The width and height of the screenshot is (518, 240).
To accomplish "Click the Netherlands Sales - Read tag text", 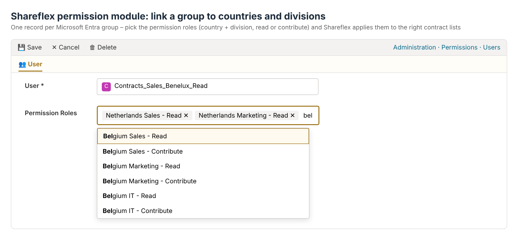I will coord(144,115).
